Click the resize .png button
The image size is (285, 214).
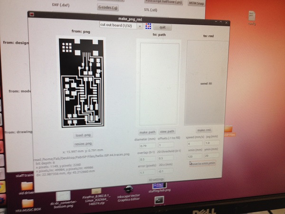83,144
